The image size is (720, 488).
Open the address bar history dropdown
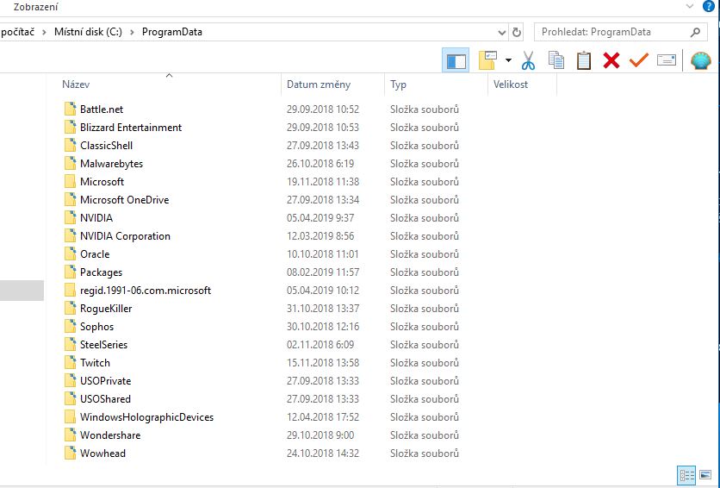pyautogui.click(x=502, y=33)
